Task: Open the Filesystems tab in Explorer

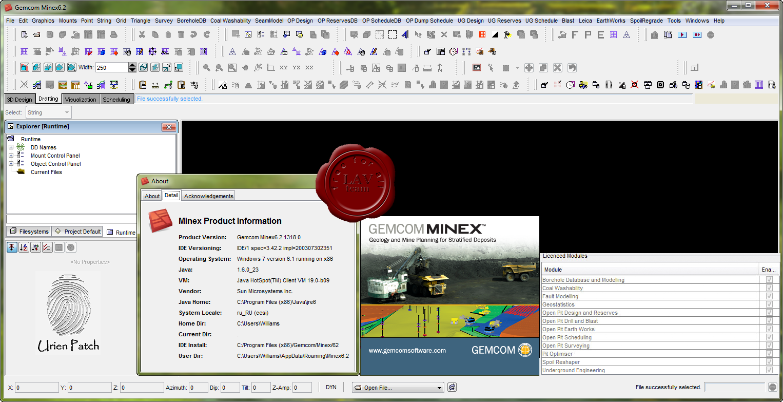Action: [29, 232]
